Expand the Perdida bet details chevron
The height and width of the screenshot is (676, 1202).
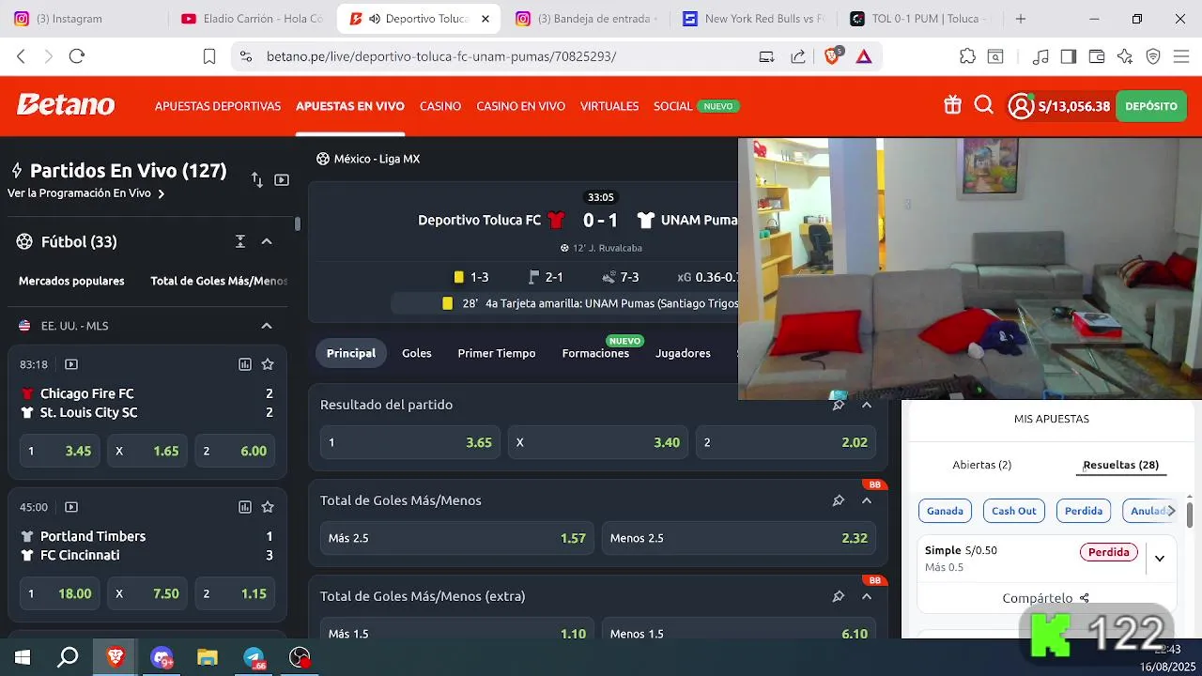1160,558
